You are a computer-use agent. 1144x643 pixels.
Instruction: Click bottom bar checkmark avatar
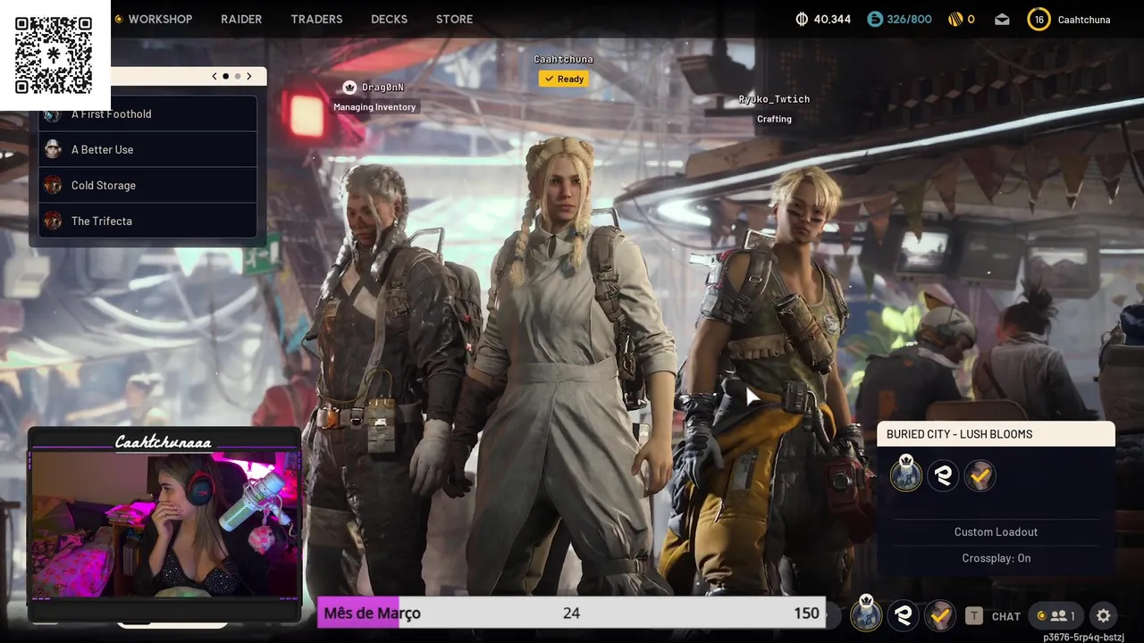(x=940, y=615)
